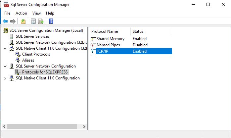Viewport: 231px width, 138px height.
Task: Collapse SQL Native Client 11.0 Configuration (32bit) node
Action: tap(5, 48)
